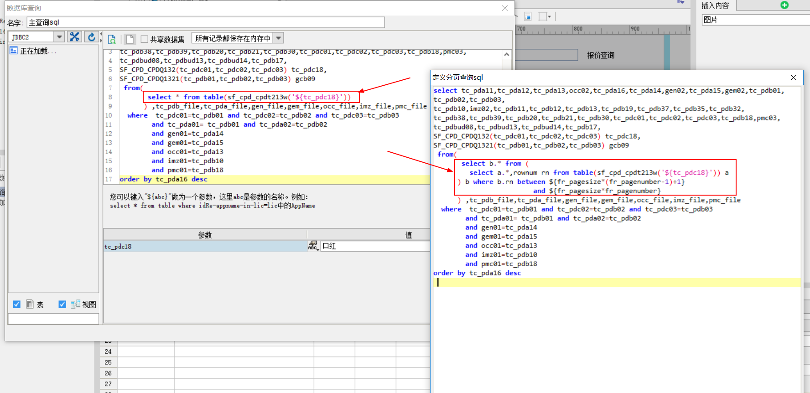Click the 'and pmc01=tc_pdb18' line in paging SQL

[x=501, y=264]
